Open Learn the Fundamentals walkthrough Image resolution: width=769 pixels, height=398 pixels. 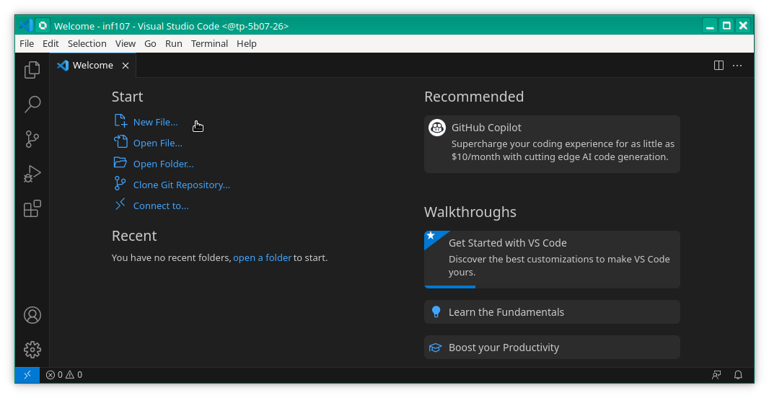coord(552,311)
